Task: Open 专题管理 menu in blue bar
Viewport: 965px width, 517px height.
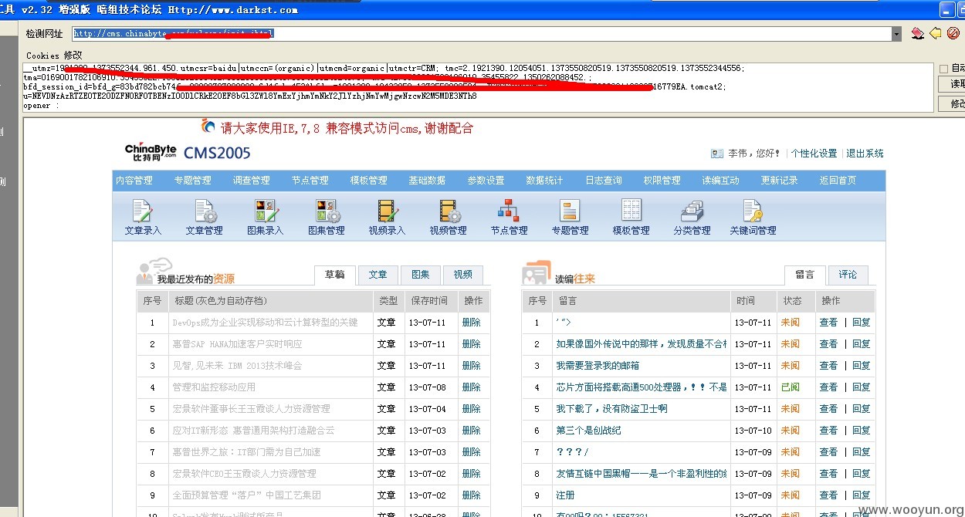Action: coord(193,181)
